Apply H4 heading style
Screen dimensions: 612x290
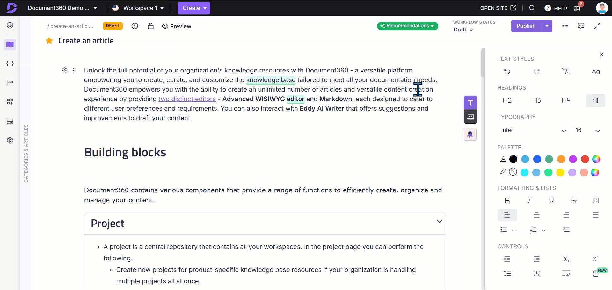[x=566, y=100]
